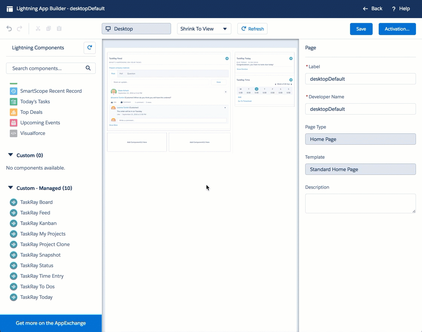Click the TaskRay Board icon
Image resolution: width=422 pixels, height=332 pixels.
(14, 202)
